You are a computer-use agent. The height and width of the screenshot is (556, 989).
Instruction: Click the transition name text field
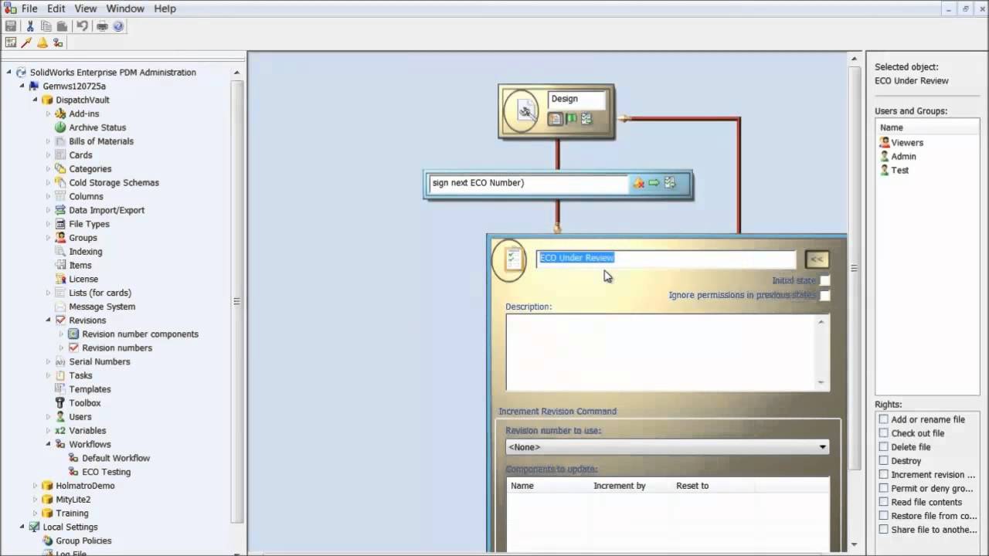pos(528,183)
